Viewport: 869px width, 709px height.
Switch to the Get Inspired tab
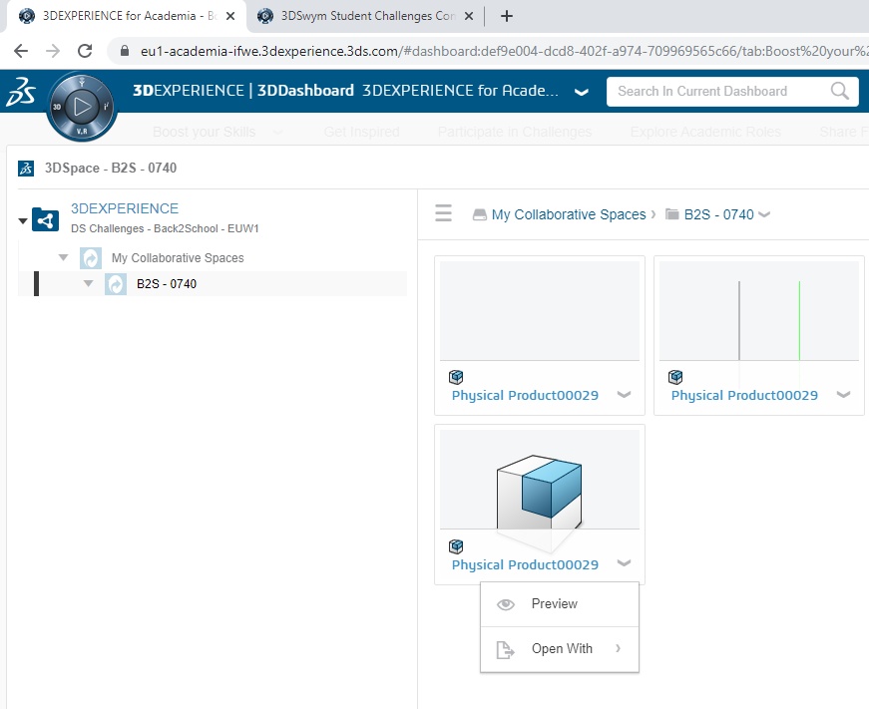pyautogui.click(x=362, y=132)
